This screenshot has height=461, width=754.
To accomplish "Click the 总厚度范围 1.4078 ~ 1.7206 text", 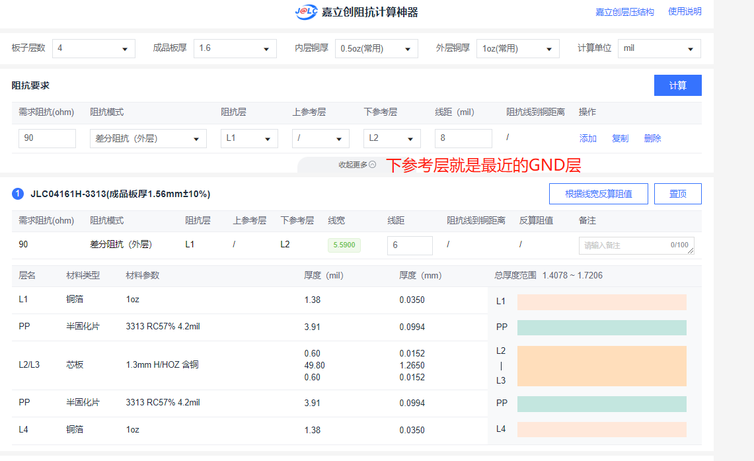I will [548, 276].
